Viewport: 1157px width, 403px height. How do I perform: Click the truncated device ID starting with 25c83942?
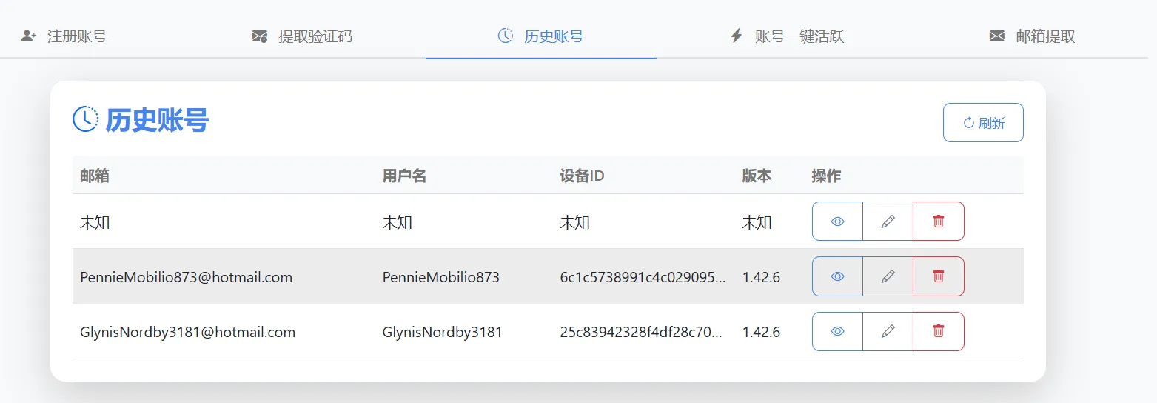coord(641,333)
